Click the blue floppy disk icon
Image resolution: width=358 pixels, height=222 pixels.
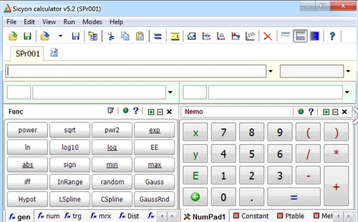(x=76, y=36)
